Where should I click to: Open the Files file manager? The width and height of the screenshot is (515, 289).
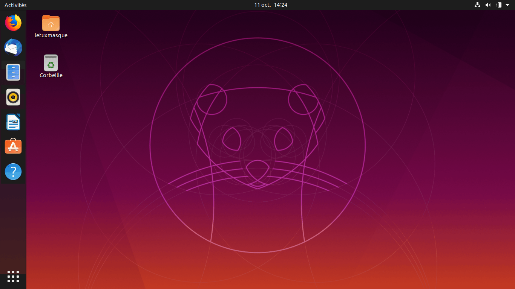pyautogui.click(x=13, y=72)
